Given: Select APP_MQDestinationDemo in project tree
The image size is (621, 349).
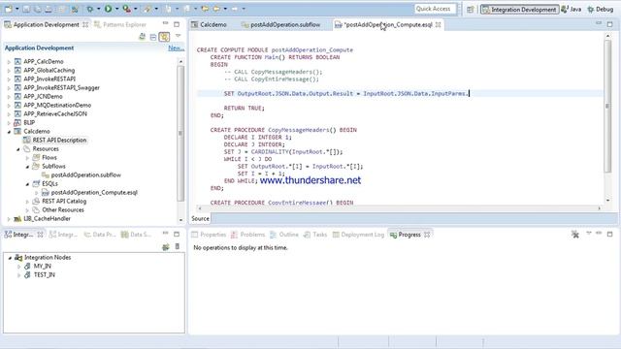Looking at the screenshot, I should [57, 105].
